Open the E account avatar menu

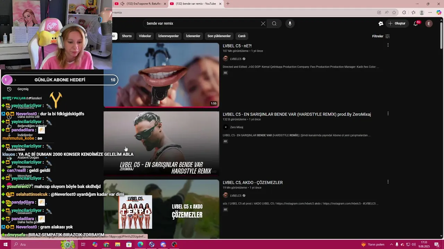coord(429,24)
